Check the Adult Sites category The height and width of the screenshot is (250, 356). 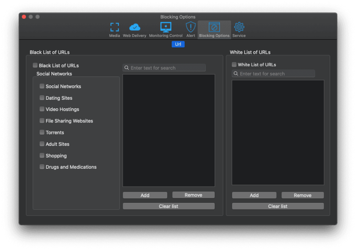coord(42,144)
